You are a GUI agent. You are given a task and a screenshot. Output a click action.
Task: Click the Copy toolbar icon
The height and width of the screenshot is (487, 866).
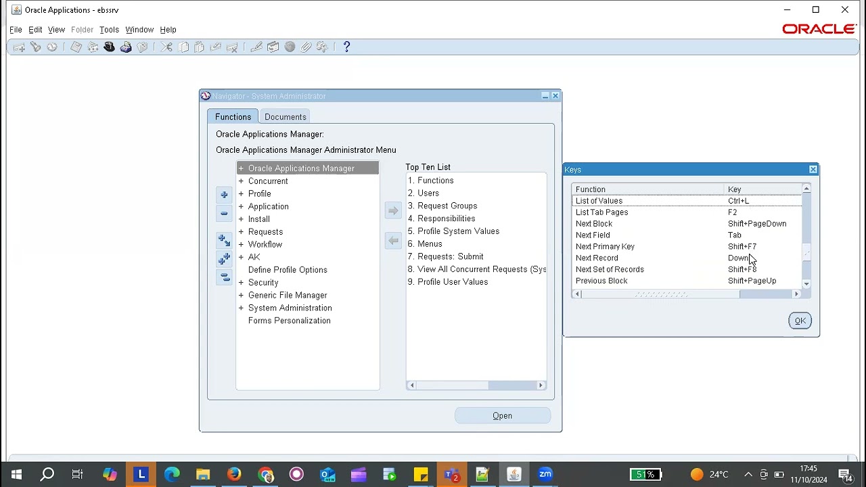[183, 47]
